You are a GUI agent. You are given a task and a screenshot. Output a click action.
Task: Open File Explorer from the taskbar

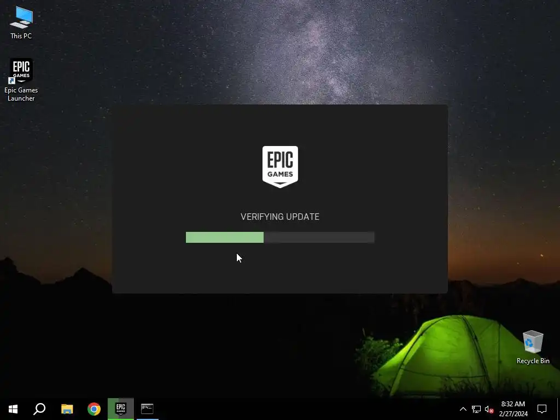(67, 409)
